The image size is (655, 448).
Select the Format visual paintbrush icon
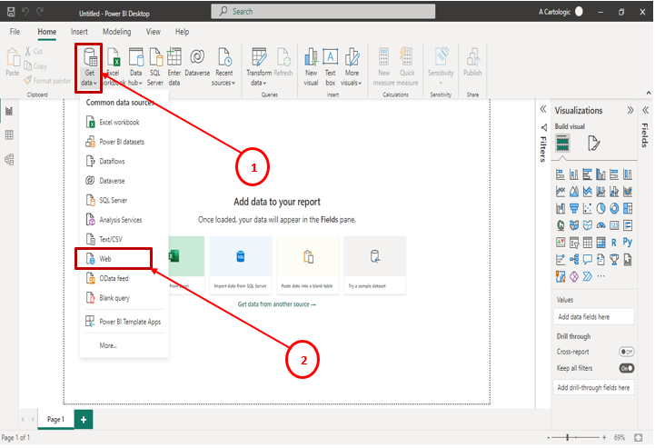pos(593,144)
